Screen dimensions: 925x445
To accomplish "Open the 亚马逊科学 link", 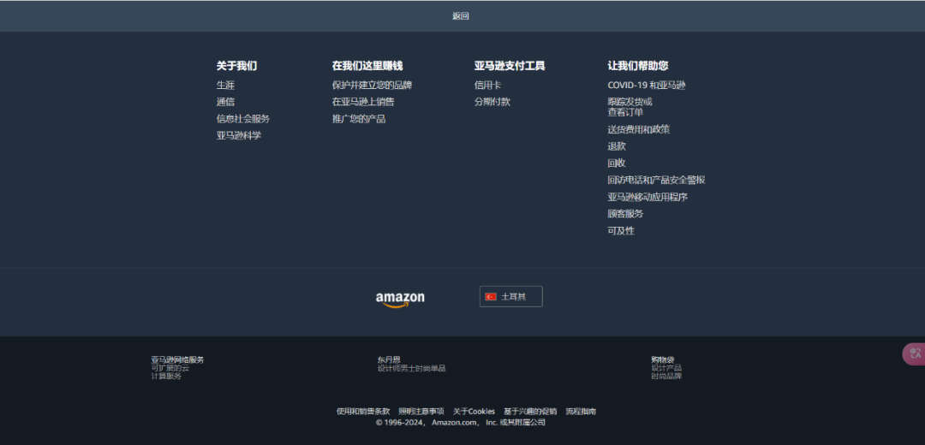I will 238,135.
